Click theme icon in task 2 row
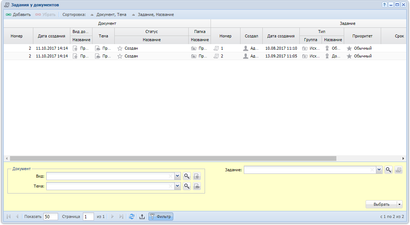410x225 pixels. click(x=98, y=56)
